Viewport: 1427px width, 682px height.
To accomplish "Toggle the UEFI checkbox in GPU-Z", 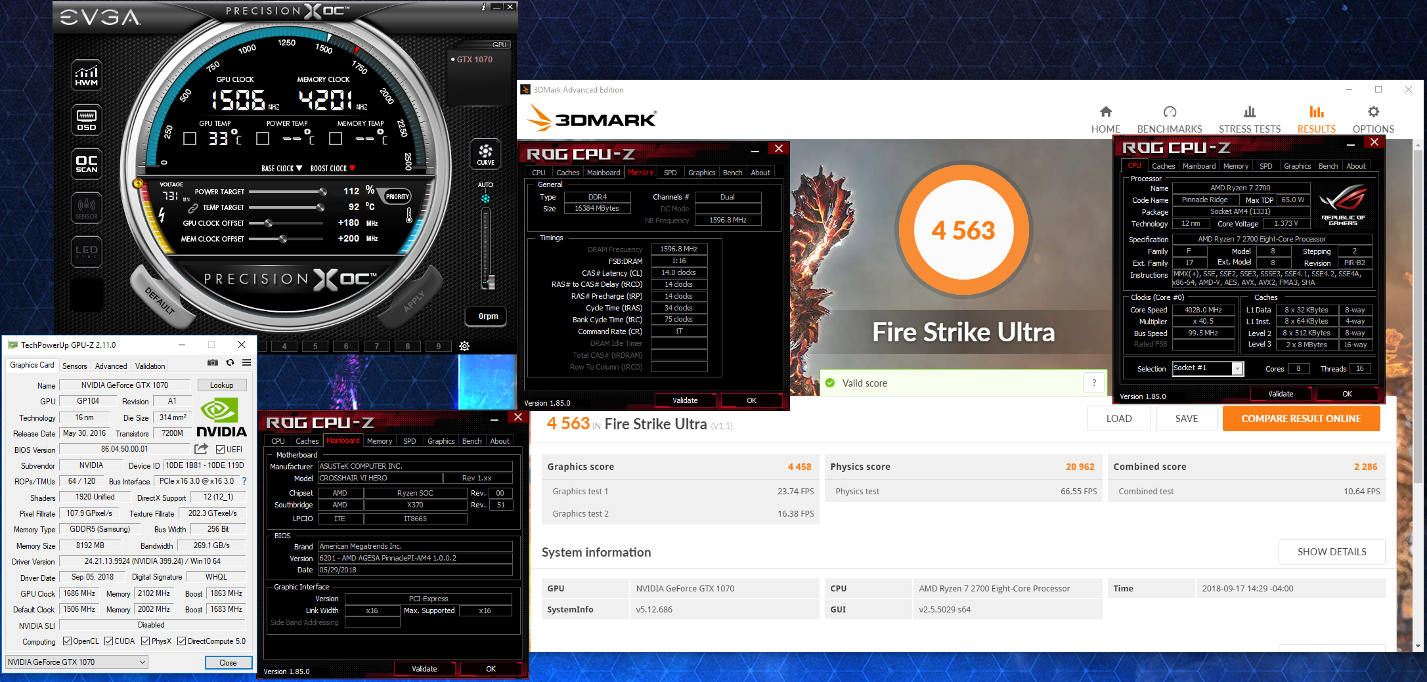I will (x=221, y=450).
